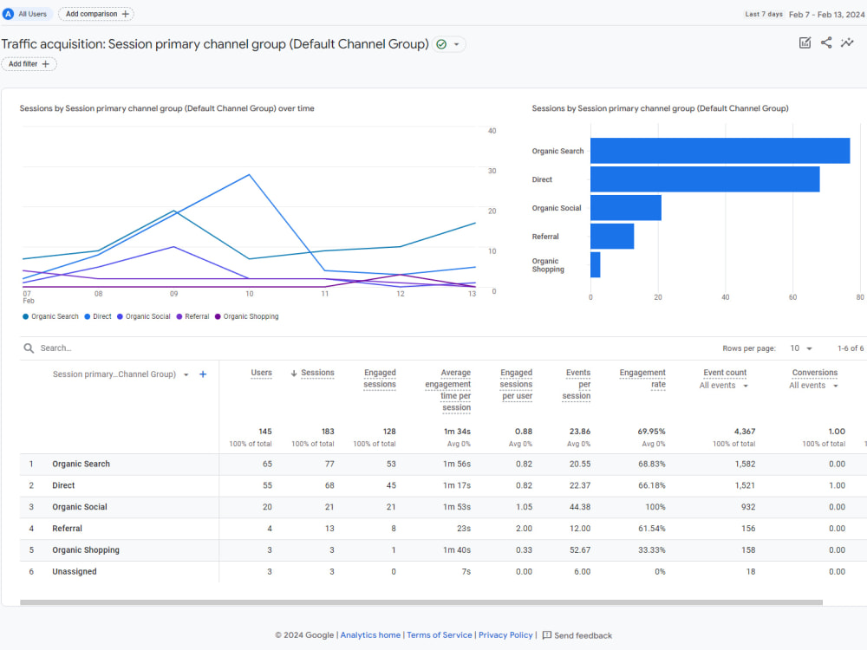Sort by the Users column header
867x650 pixels.
pyautogui.click(x=261, y=373)
